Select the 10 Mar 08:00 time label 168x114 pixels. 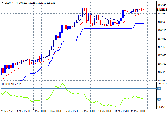click(105, 111)
